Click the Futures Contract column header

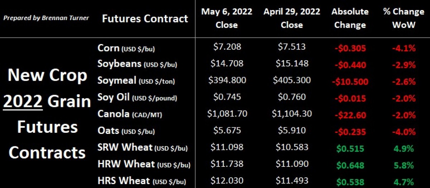[145, 19]
